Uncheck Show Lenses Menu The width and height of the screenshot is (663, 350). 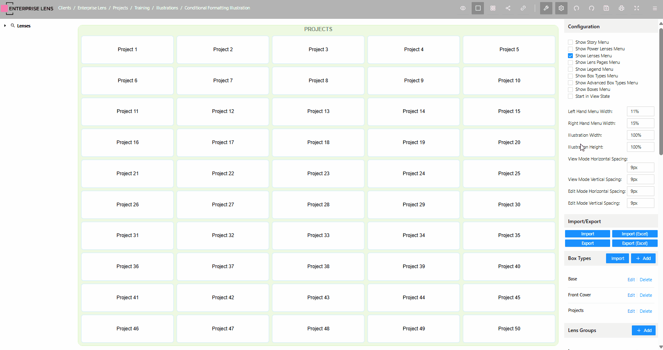(570, 56)
